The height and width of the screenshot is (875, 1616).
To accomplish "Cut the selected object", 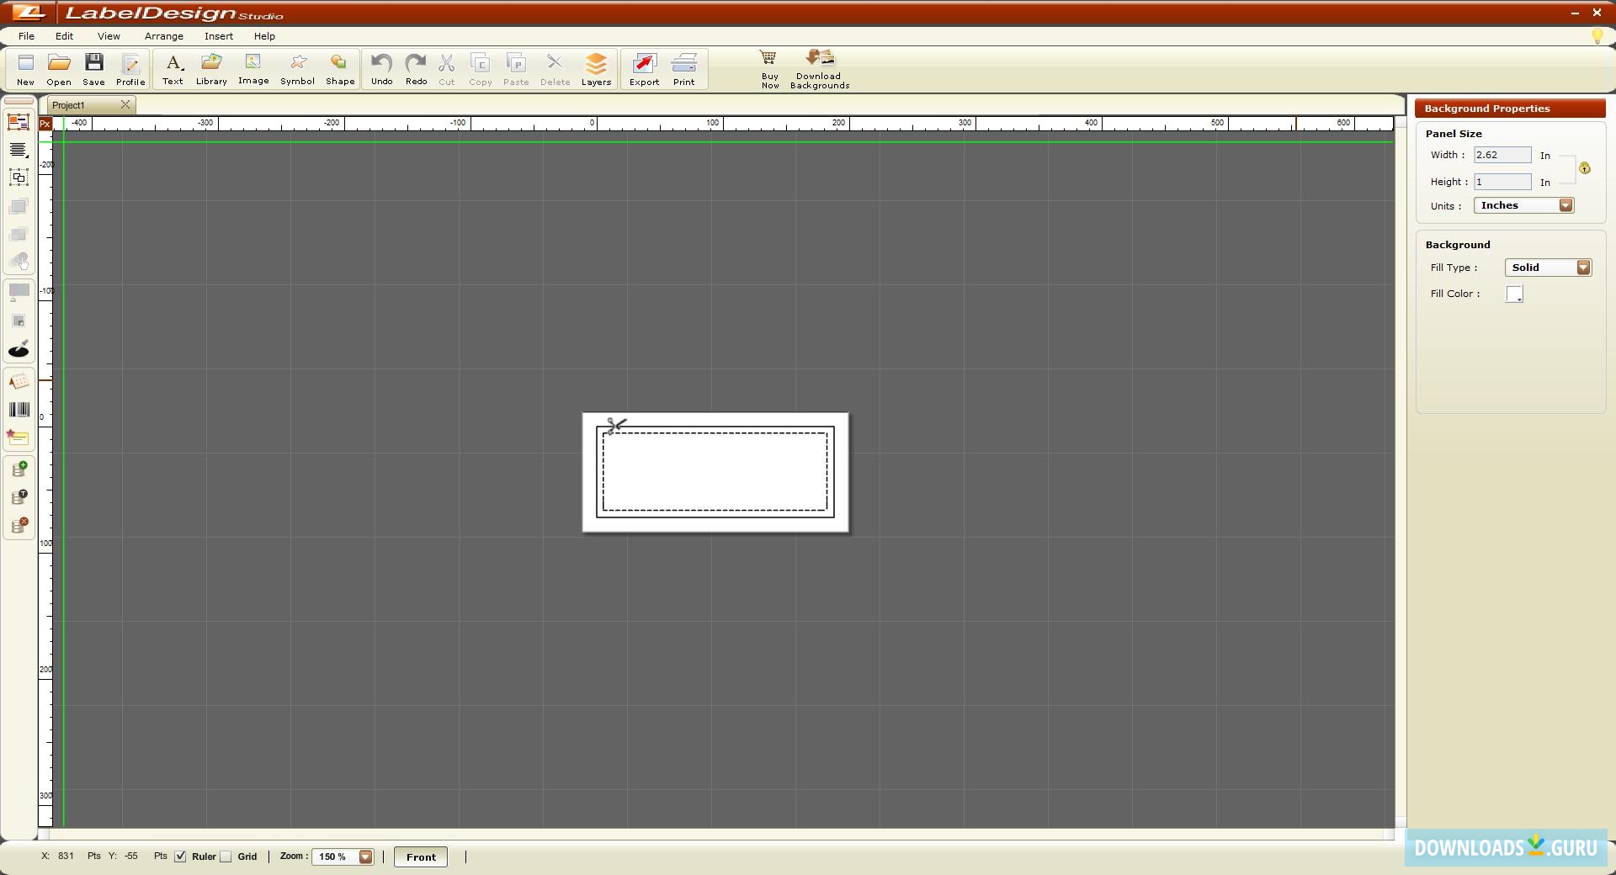I will click(x=447, y=69).
